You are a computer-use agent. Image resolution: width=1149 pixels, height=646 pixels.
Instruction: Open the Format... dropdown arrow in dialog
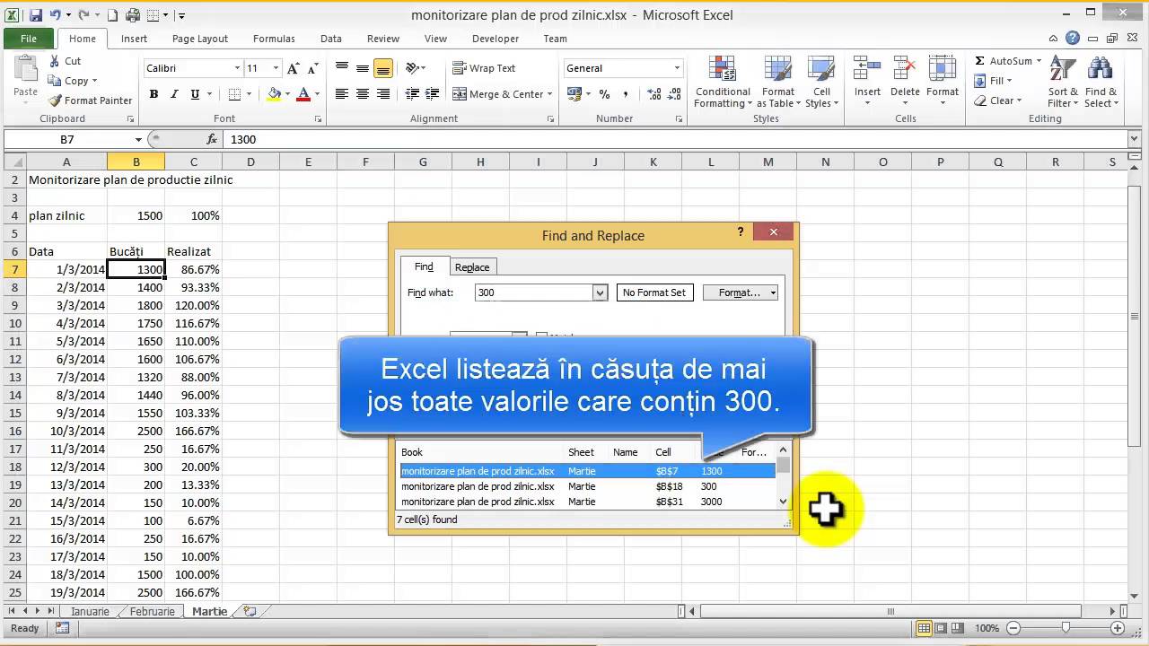coord(773,292)
